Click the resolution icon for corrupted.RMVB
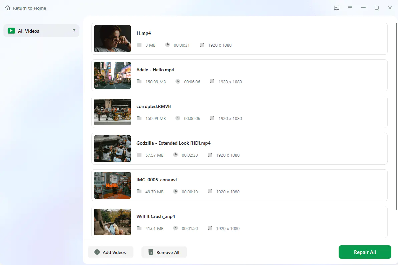This screenshot has width=398, height=265. coord(212,118)
